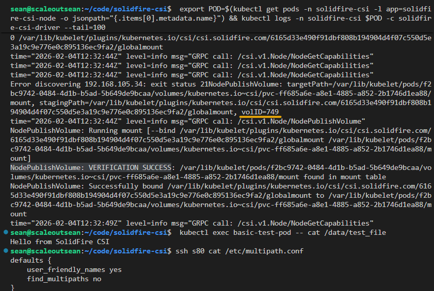
Task: Click the 'kubectl exec basic-test-pod' command text
Action: pos(235,232)
